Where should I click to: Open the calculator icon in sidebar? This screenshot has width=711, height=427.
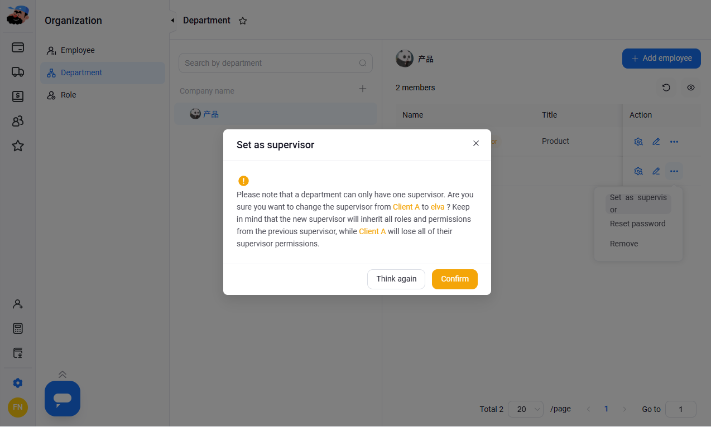coord(18,328)
